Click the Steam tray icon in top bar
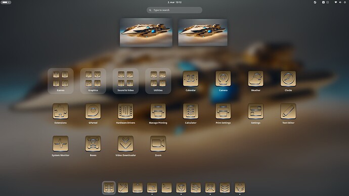The width and height of the screenshot is (349, 196). click(315, 2)
